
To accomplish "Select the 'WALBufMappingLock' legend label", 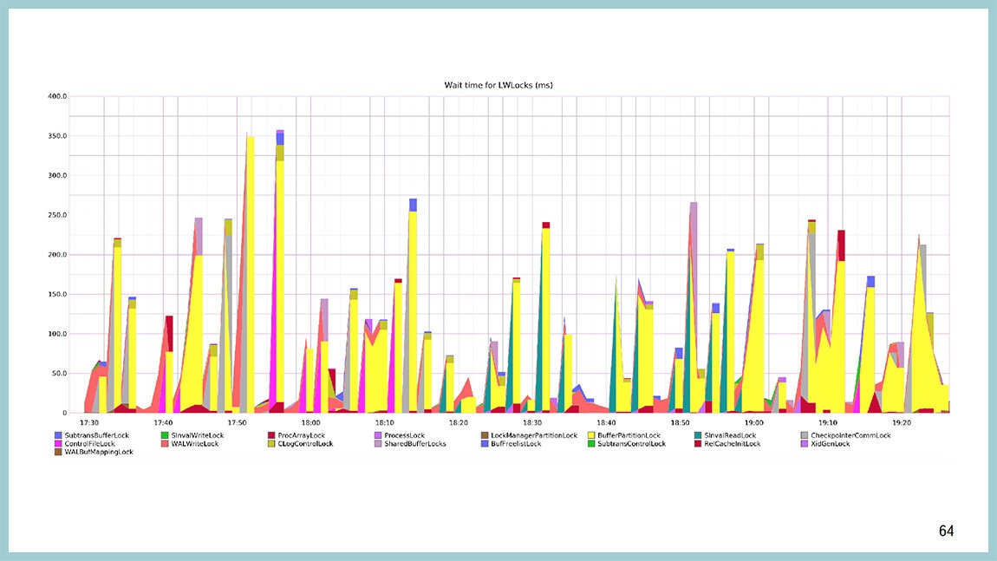I will point(99,453).
